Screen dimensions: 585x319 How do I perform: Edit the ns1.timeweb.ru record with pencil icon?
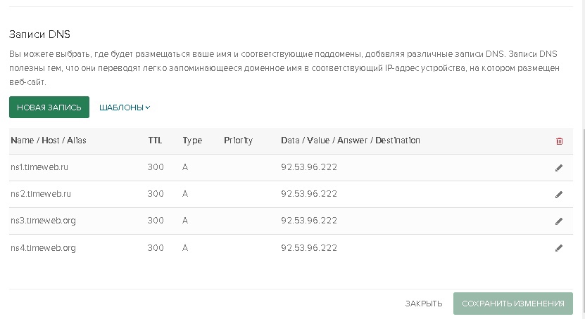pyautogui.click(x=559, y=168)
